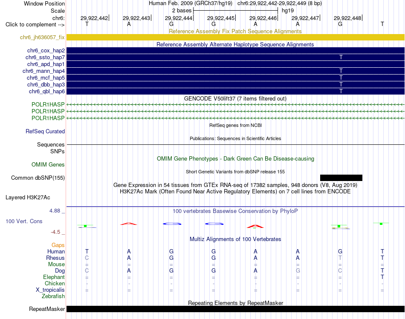Click the 29,922,445 position marker
This screenshot has width=405, height=319.
pyautogui.click(x=221, y=18)
